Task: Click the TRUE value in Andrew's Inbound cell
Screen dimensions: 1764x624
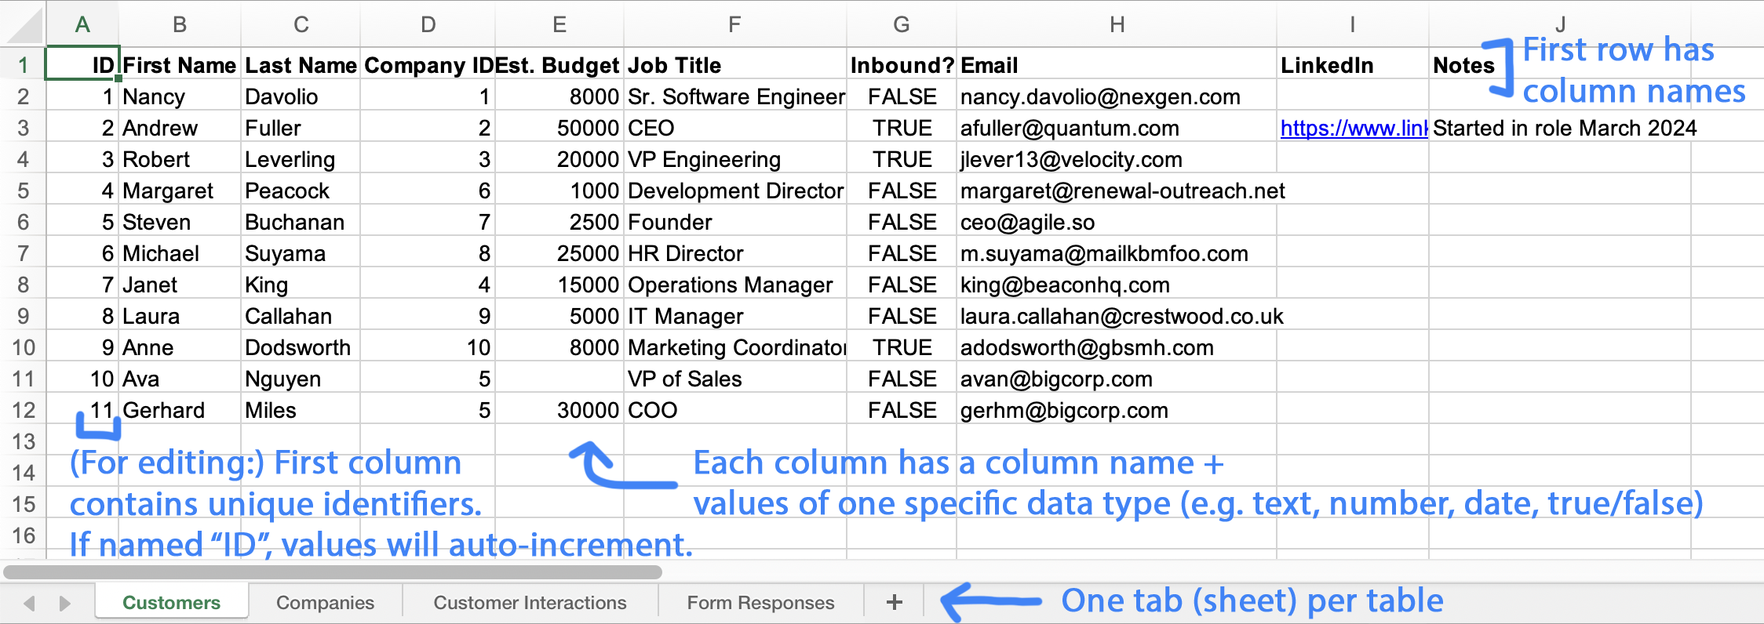Action: pos(901,127)
